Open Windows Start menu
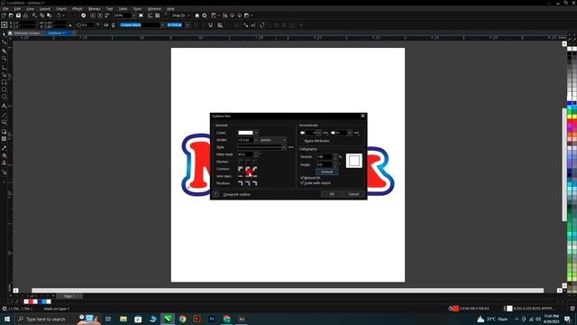 pos(7,319)
